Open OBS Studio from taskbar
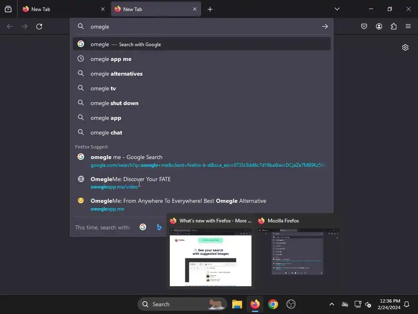The height and width of the screenshot is (314, 418). [291, 304]
